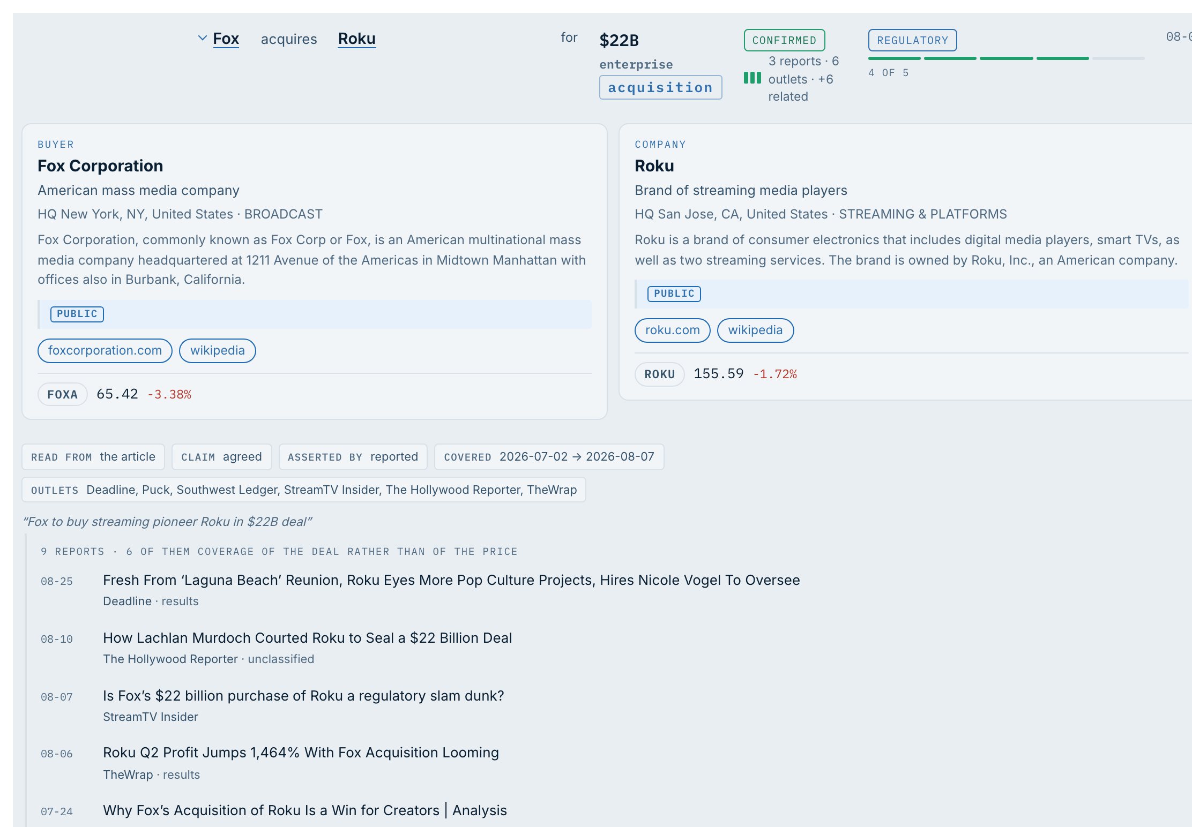Click the 08-25 report date

click(x=57, y=582)
